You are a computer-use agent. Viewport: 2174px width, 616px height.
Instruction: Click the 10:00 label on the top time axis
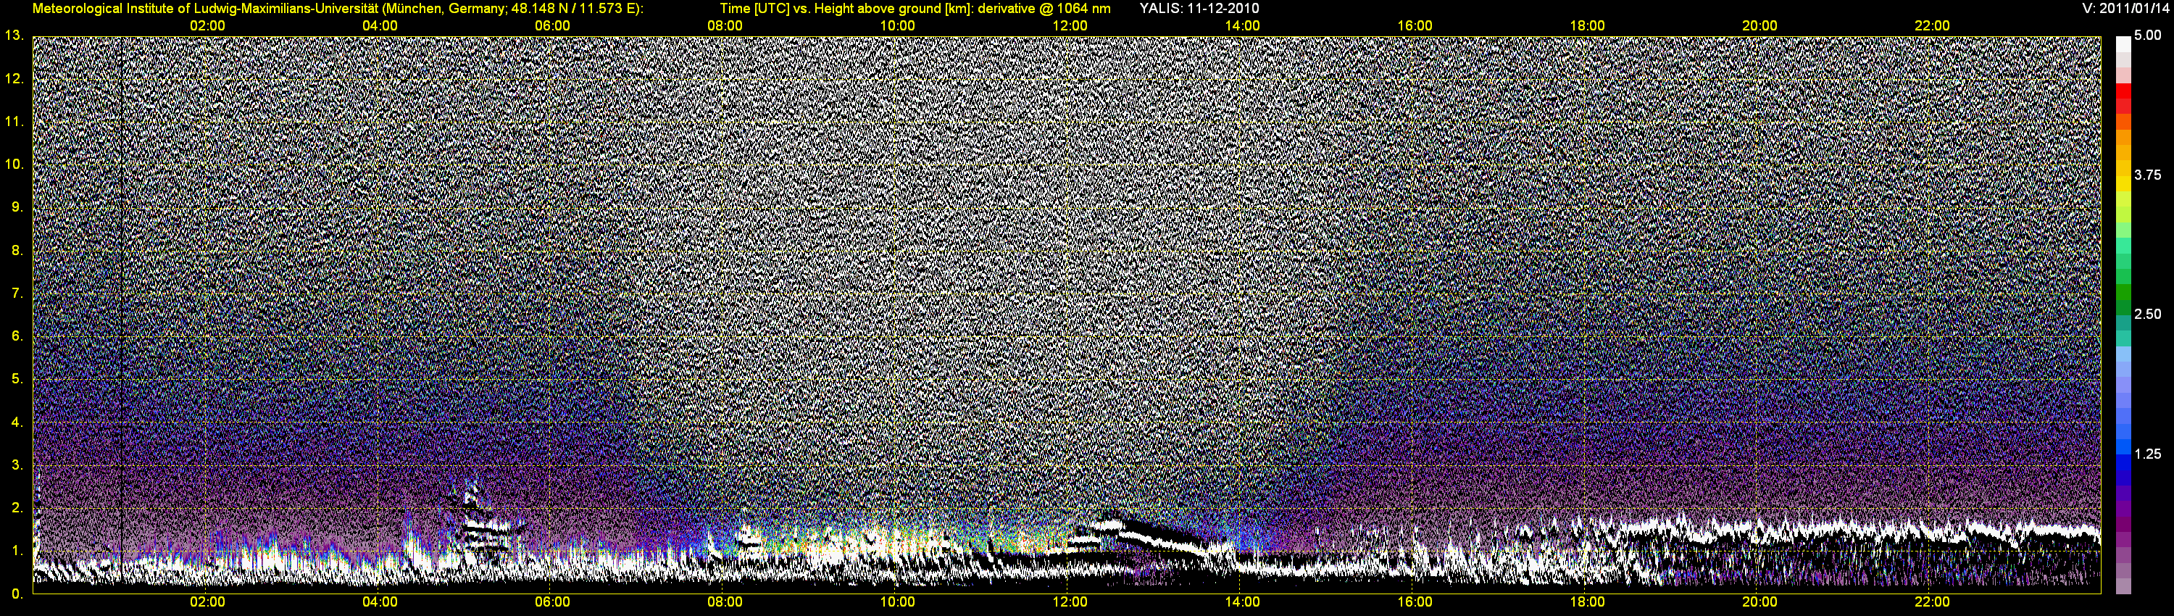(x=897, y=26)
